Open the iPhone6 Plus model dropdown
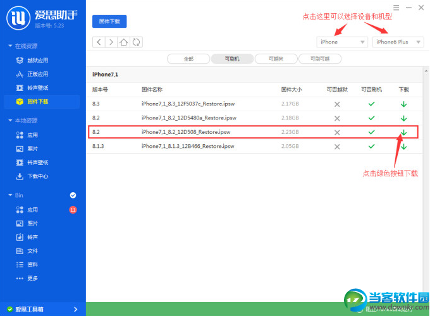 click(x=398, y=42)
